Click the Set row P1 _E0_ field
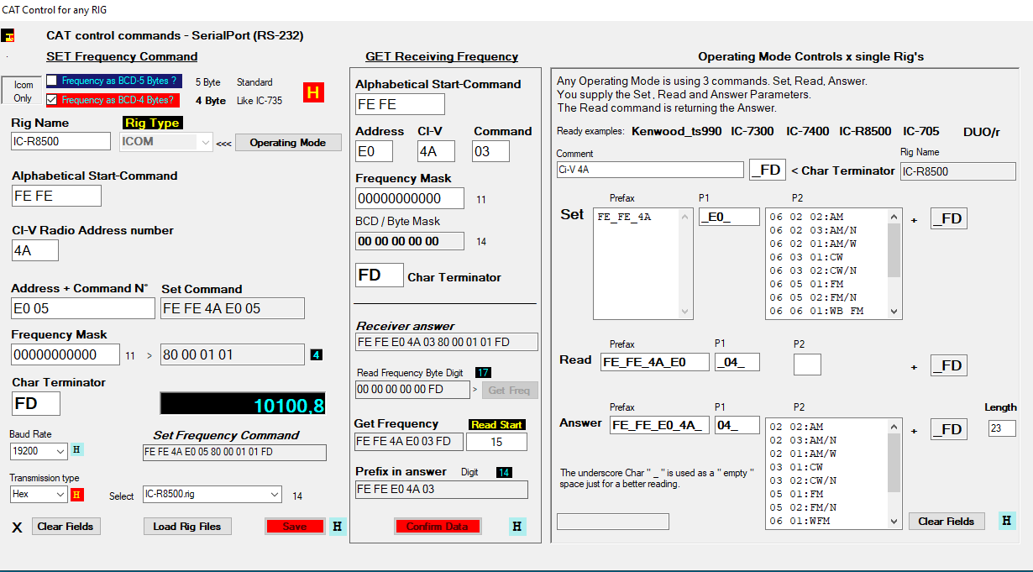1033x572 pixels. click(x=729, y=218)
